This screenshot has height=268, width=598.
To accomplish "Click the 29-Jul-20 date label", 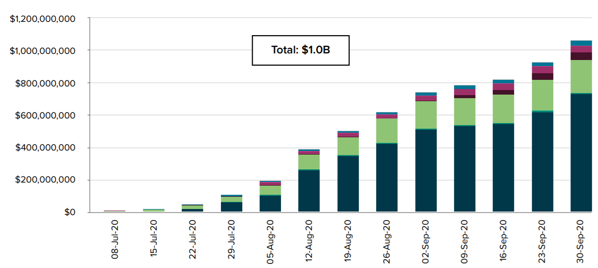I will (232, 240).
